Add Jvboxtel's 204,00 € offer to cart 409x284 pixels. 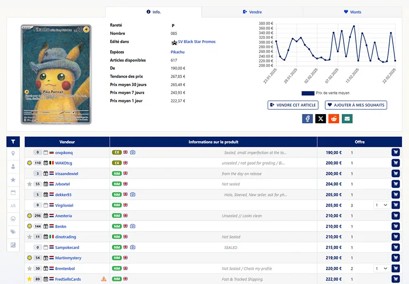coord(396,184)
